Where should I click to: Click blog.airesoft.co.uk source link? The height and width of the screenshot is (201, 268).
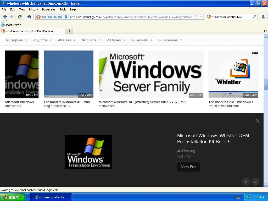click(57, 106)
